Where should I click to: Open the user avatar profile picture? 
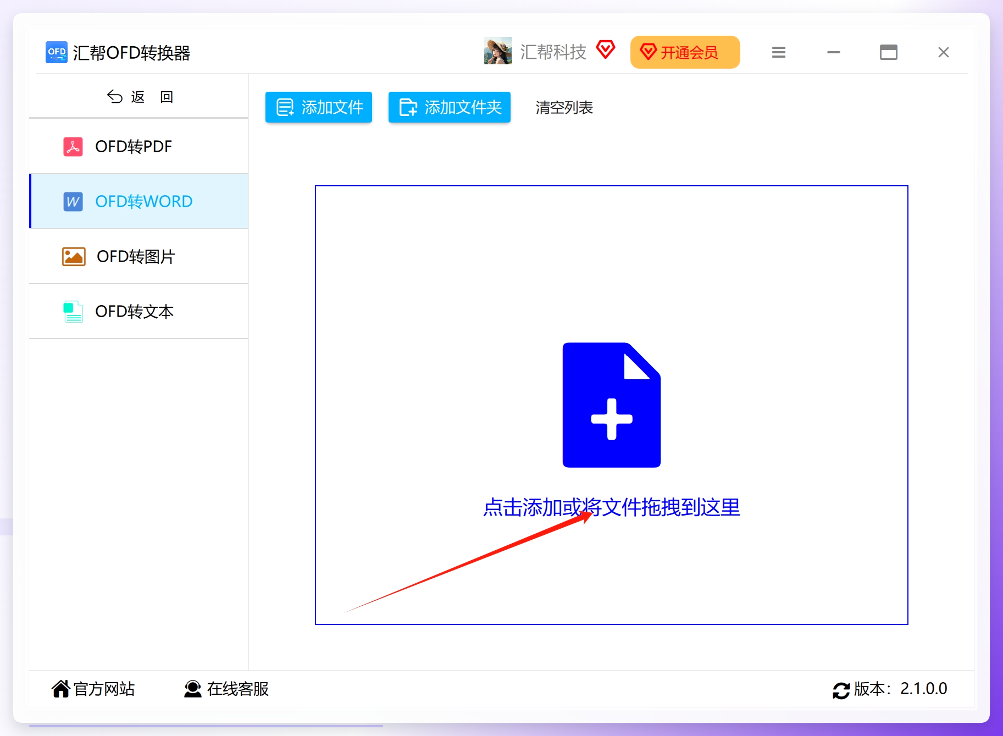[497, 51]
